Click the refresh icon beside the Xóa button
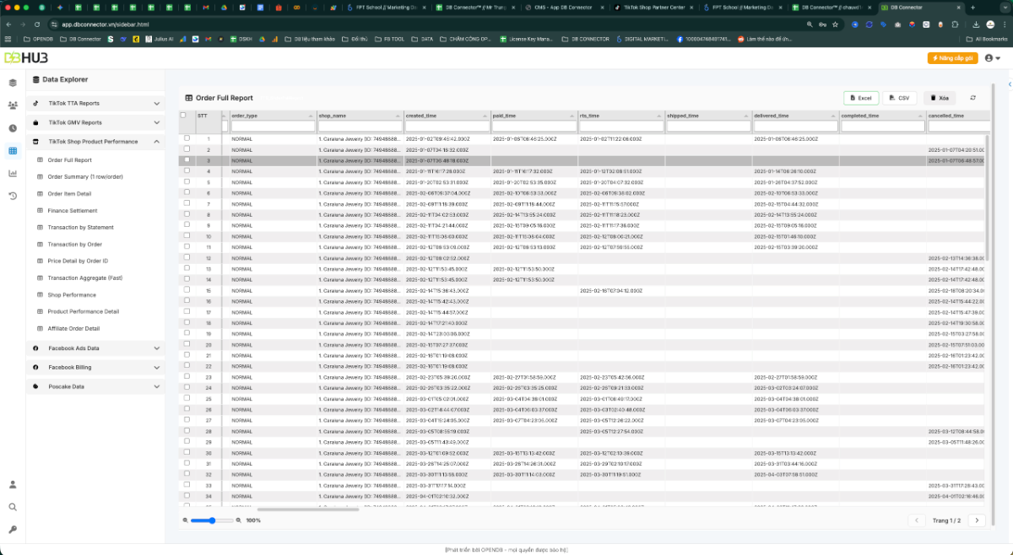 tap(972, 98)
